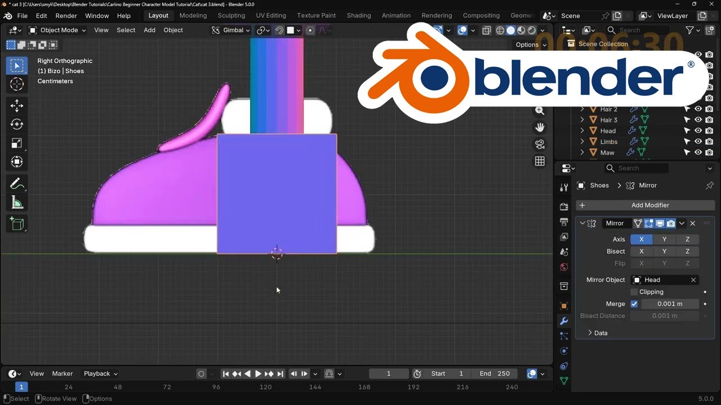
Task: Expand the Hair 3 outliner row
Action: [582, 120]
